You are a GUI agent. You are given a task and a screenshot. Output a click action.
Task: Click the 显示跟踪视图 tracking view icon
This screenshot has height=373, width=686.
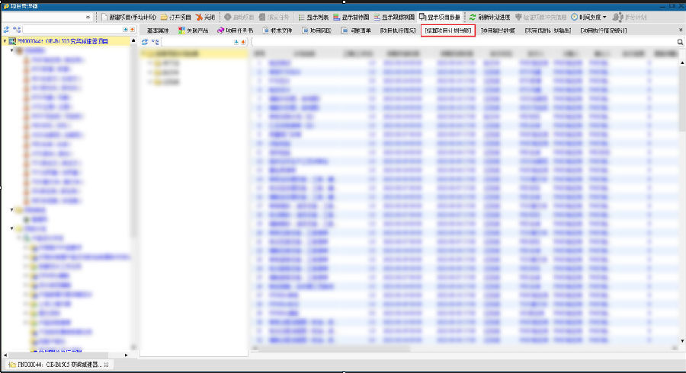click(377, 17)
